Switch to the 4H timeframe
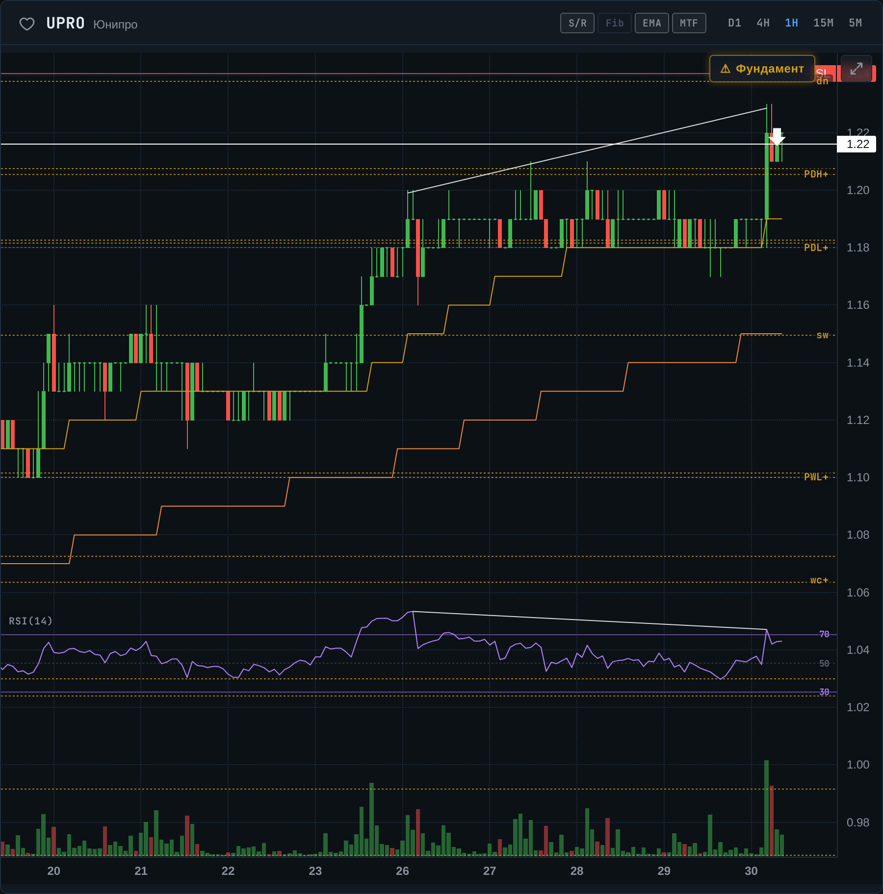 [x=763, y=23]
